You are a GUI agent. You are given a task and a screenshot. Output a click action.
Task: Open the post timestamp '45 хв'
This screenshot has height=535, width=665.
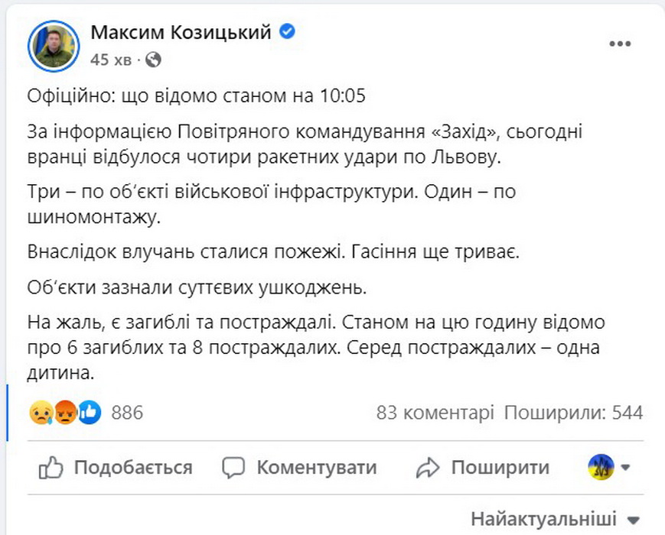pyautogui.click(x=110, y=59)
